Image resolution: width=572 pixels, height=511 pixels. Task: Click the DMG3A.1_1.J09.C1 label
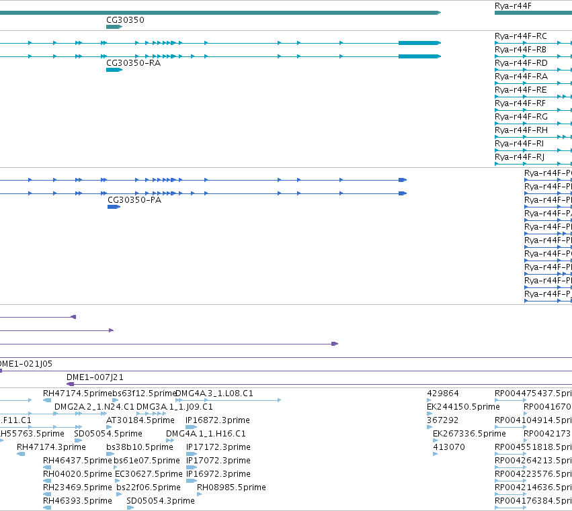pos(174,407)
